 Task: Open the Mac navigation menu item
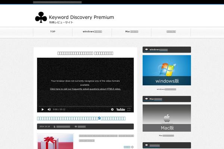pyautogui.click(x=131, y=32)
